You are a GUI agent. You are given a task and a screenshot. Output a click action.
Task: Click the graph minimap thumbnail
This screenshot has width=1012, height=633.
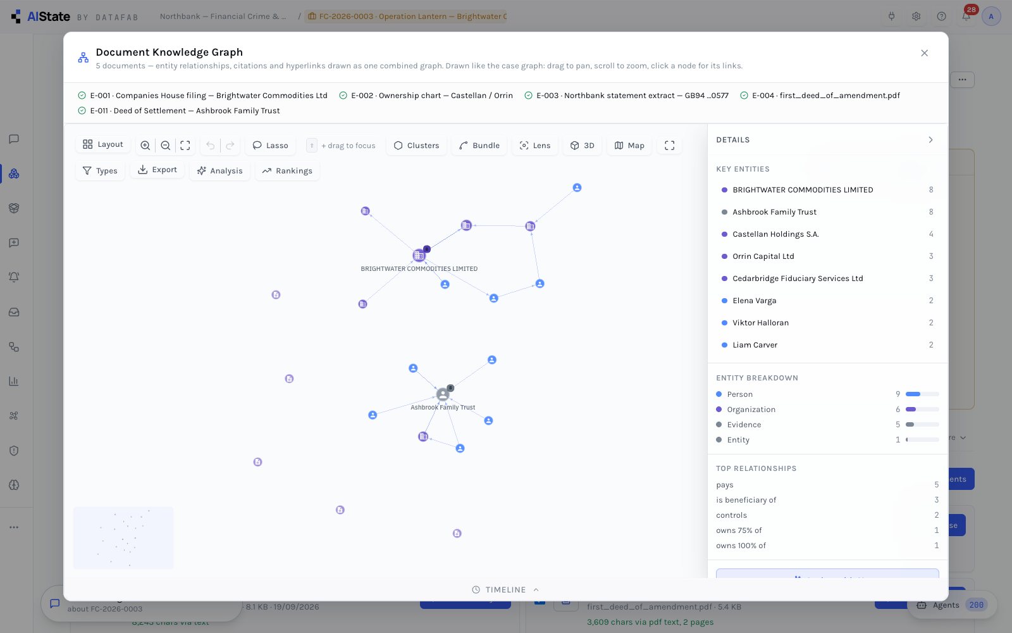(x=123, y=537)
